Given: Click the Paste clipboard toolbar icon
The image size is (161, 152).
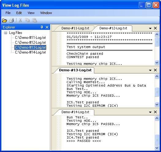Looking at the screenshot, I should click(x=35, y=20).
